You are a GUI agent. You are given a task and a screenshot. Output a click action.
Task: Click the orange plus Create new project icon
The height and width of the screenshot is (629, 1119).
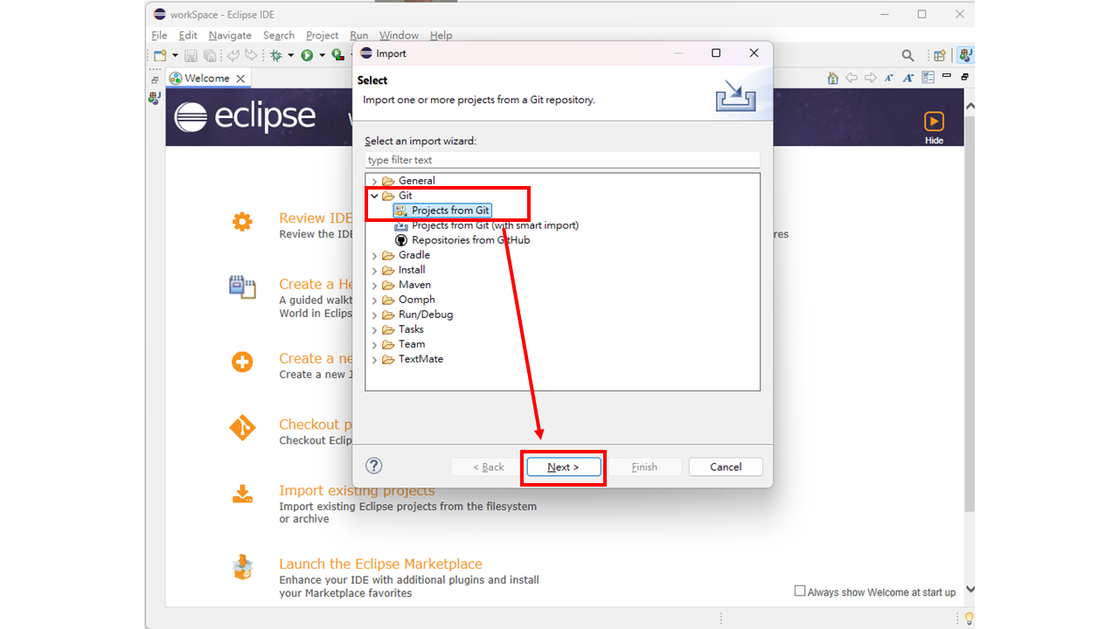click(242, 362)
